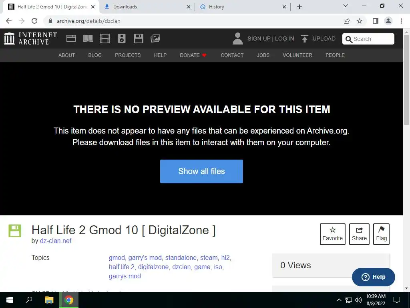Screen dimensions: 410x308
Task: Click LOG IN link
Action: click(x=285, y=38)
